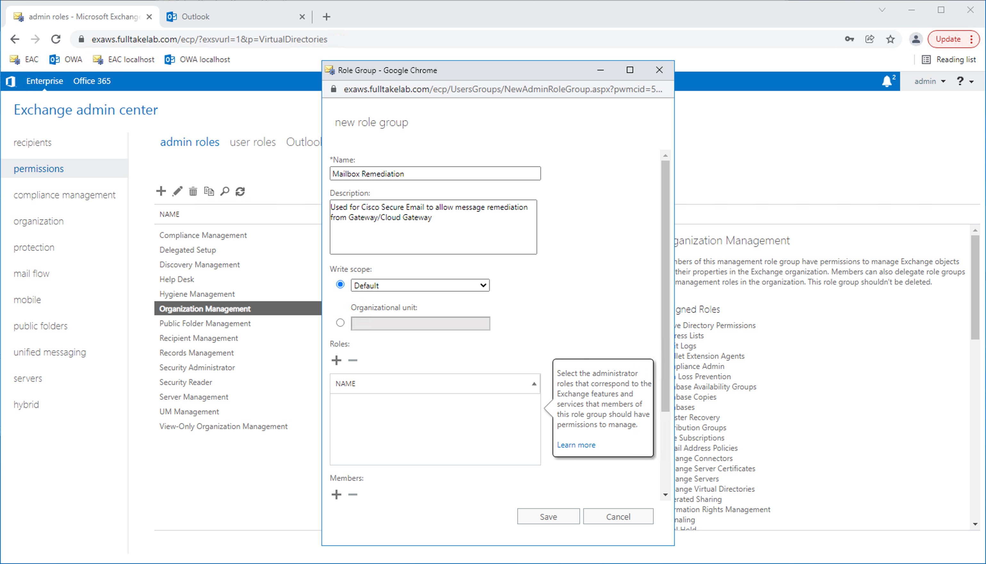
Task: Click into the Description text field
Action: click(x=433, y=227)
